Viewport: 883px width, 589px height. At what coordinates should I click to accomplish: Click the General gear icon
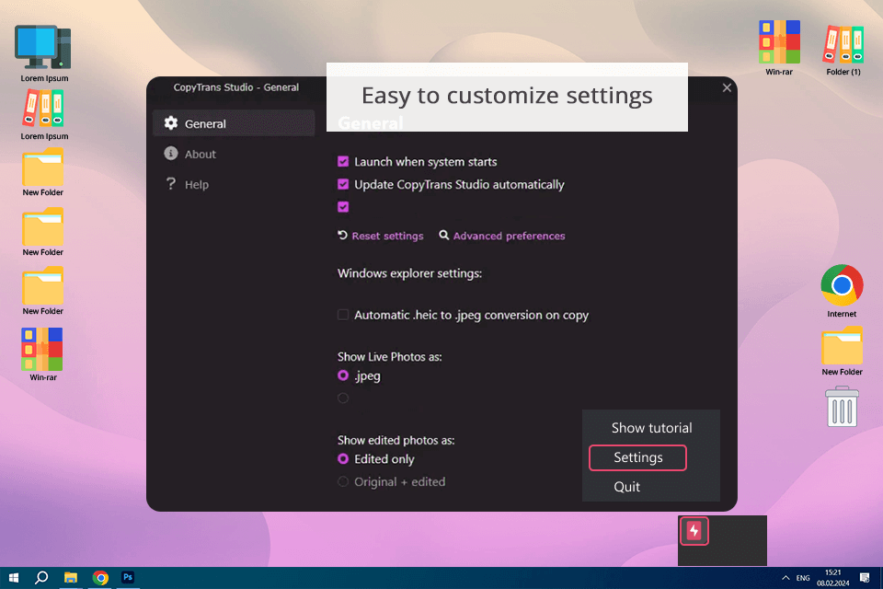pyautogui.click(x=171, y=123)
